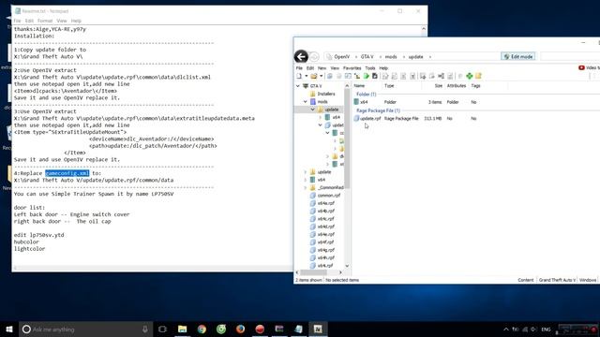600x337 pixels.
Task: Click the Content status bar entry
Action: click(525, 280)
